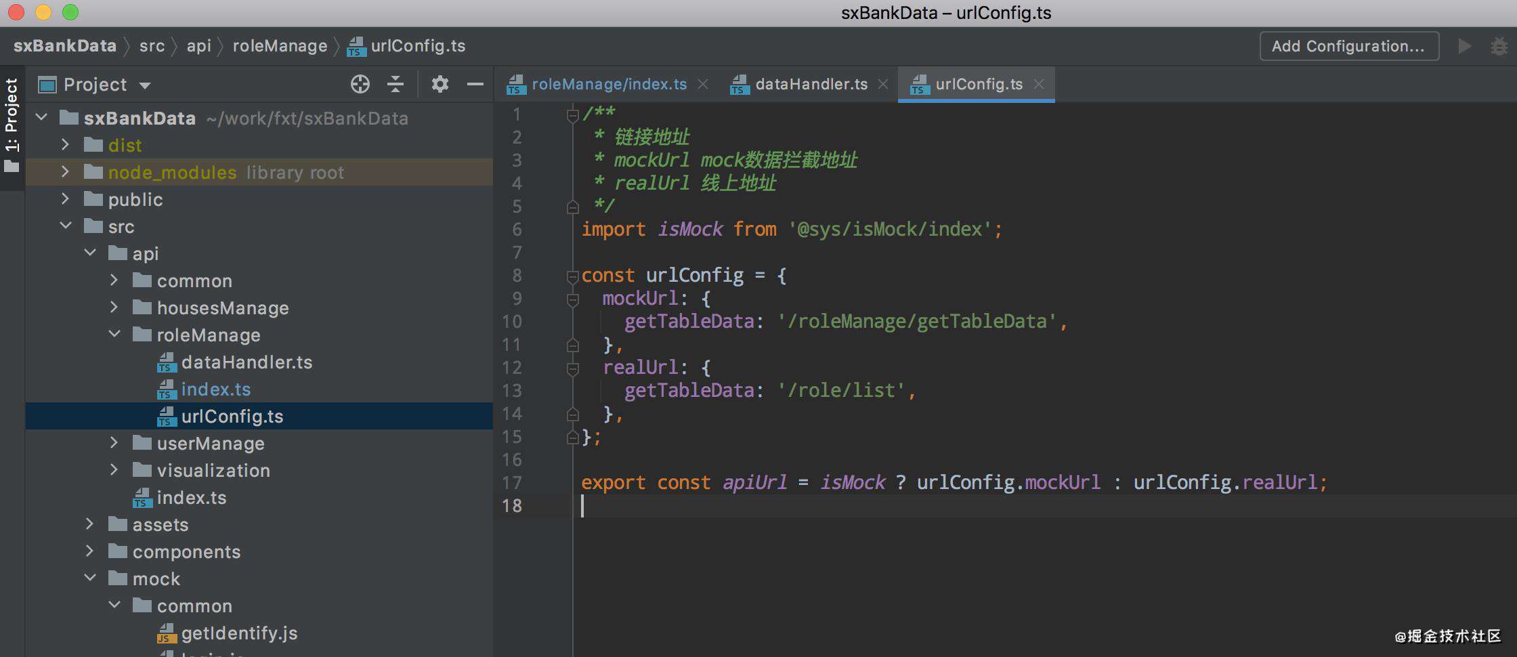Click the Run play icon in toolbar

[1464, 46]
